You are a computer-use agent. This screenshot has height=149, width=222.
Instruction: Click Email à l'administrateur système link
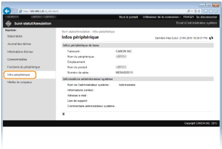click(x=196, y=23)
